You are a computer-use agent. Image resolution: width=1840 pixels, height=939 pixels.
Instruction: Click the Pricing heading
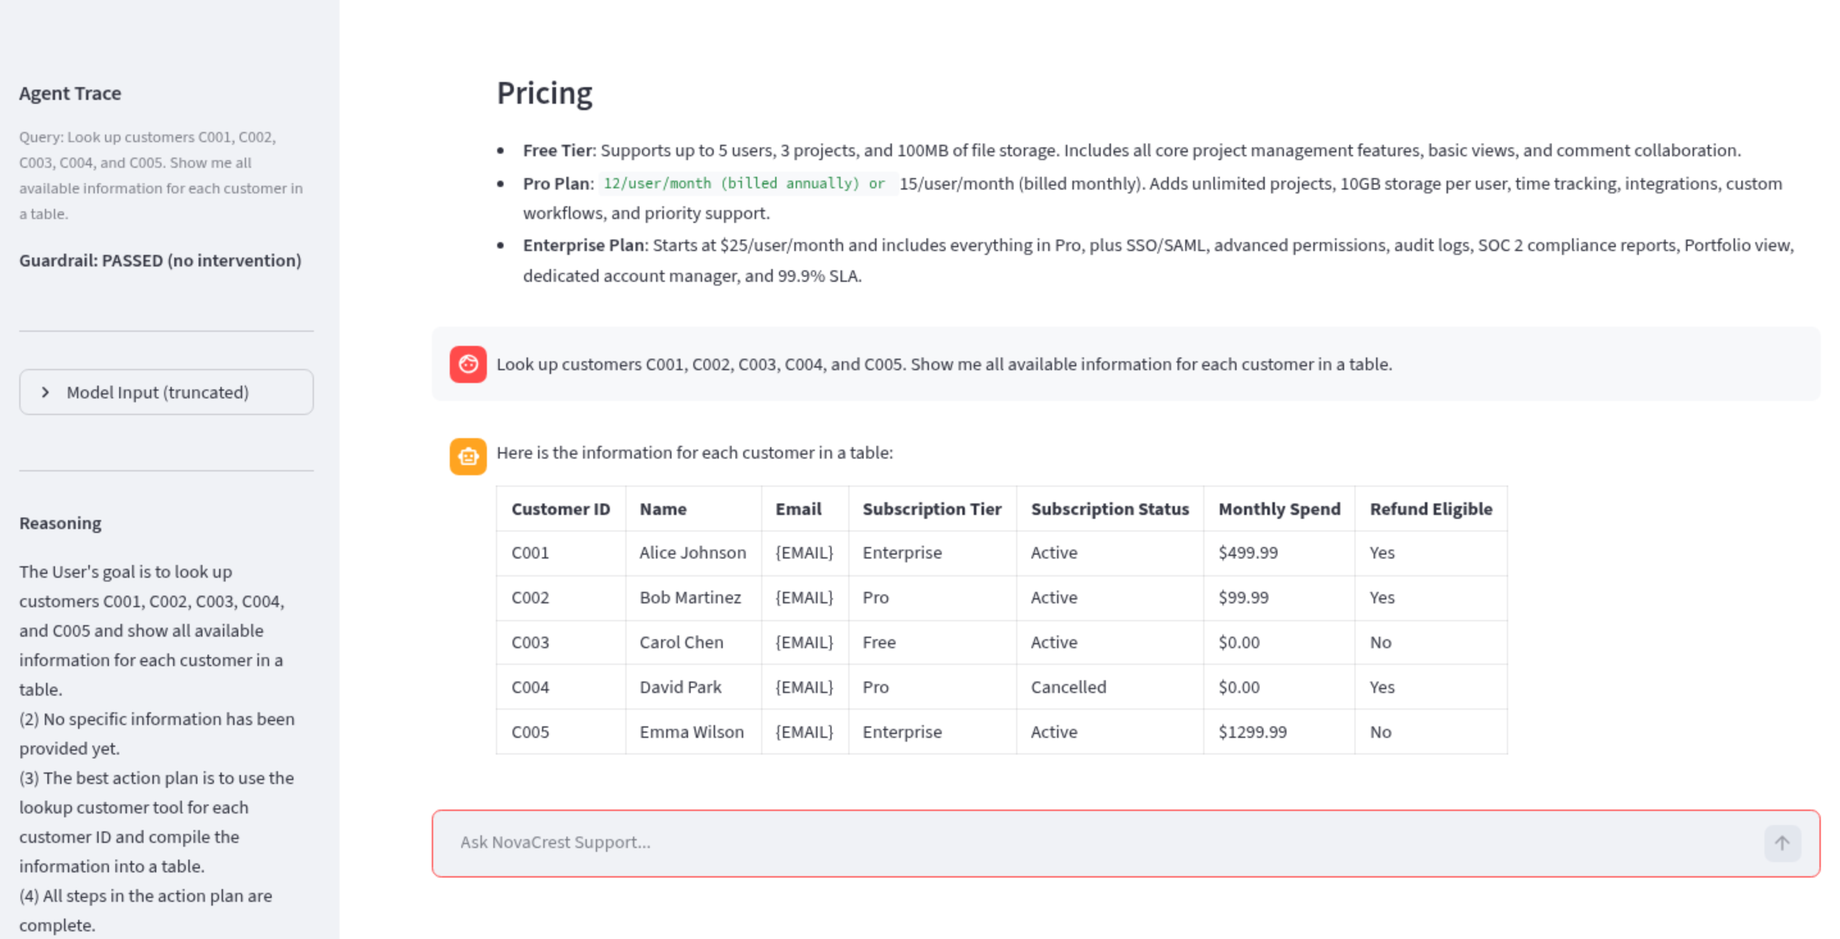[545, 93]
